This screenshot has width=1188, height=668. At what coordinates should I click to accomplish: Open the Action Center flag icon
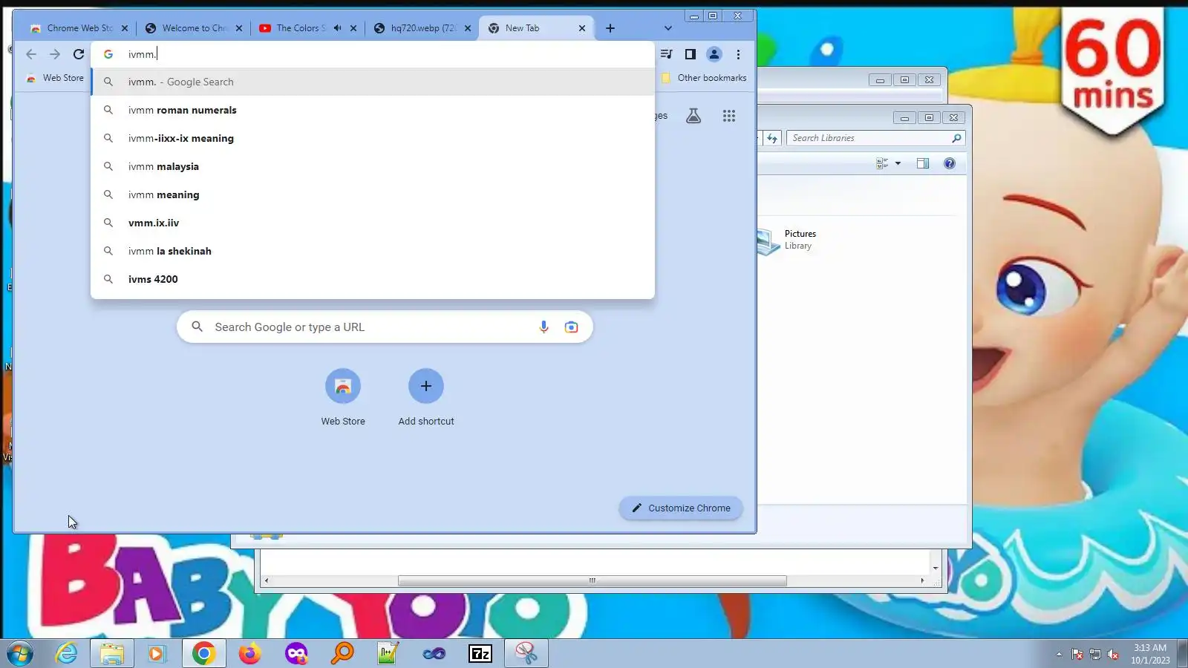click(1077, 654)
